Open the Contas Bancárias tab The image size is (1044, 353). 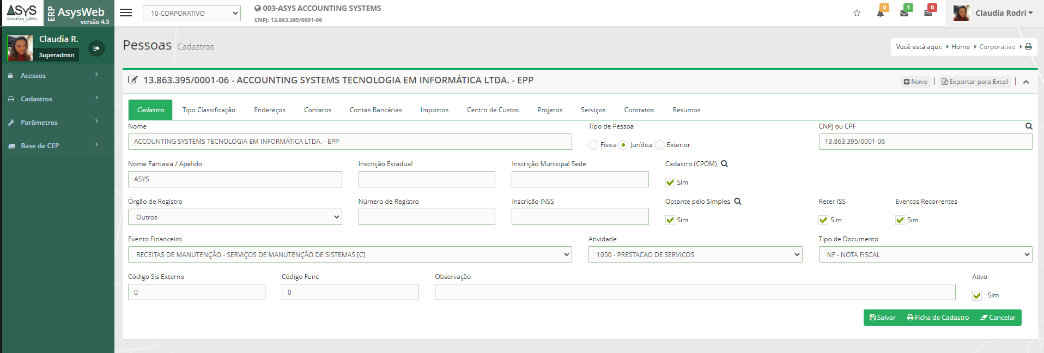click(375, 110)
